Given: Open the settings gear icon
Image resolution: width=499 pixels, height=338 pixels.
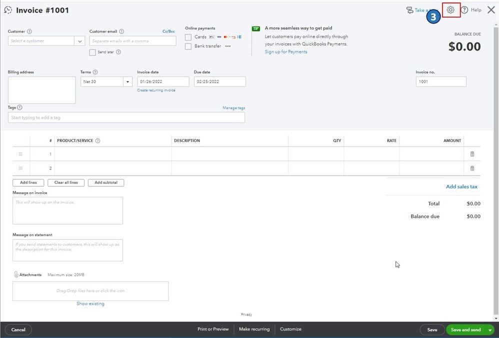Looking at the screenshot, I should click(450, 10).
